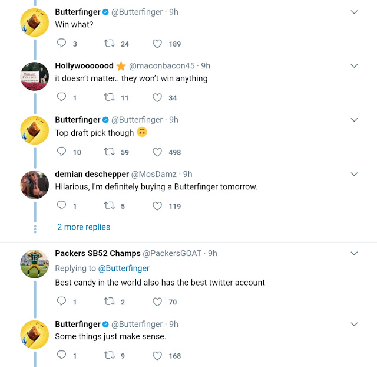
Task: Retweet Butterfinger's "Win what?" tweet
Action: click(109, 44)
